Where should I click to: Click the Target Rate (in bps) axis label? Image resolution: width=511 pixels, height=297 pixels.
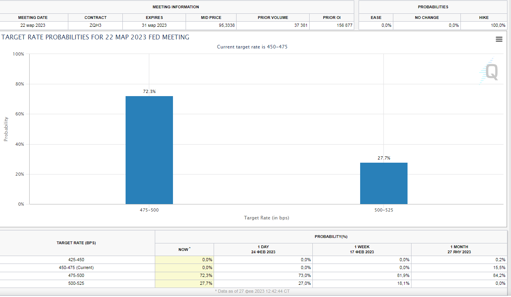[x=266, y=217]
